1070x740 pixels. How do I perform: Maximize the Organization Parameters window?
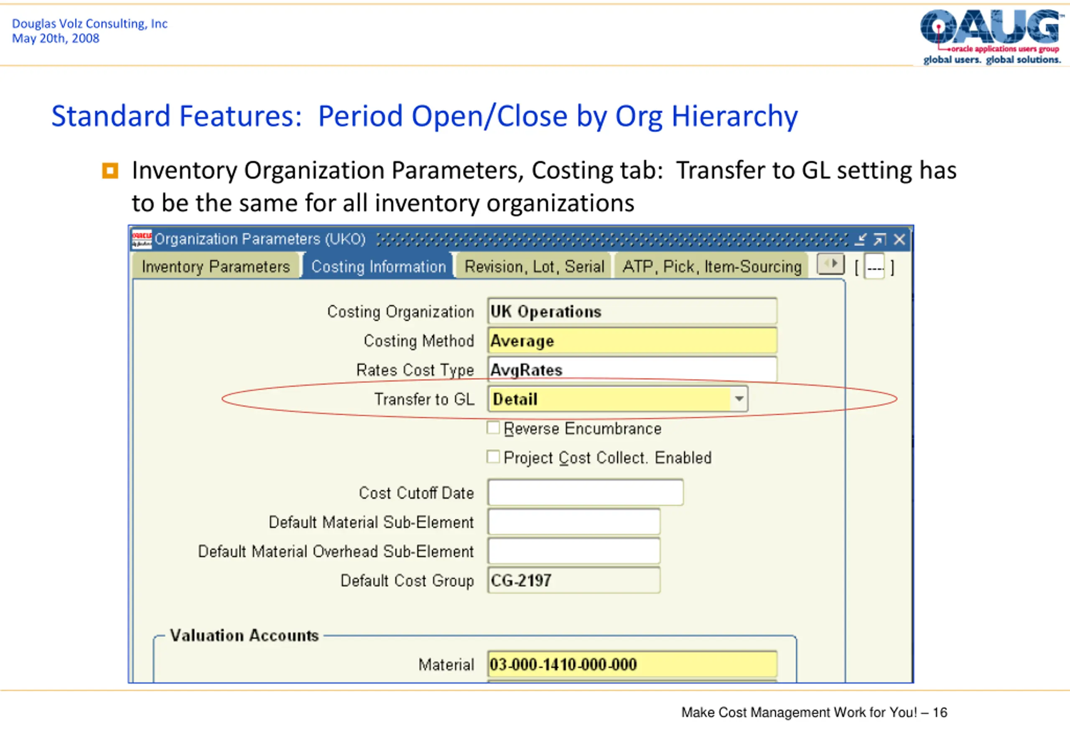tap(879, 240)
